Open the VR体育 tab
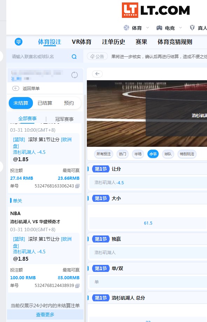 82,42
